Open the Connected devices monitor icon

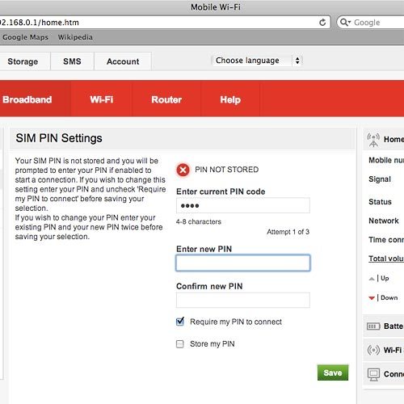[373, 374]
